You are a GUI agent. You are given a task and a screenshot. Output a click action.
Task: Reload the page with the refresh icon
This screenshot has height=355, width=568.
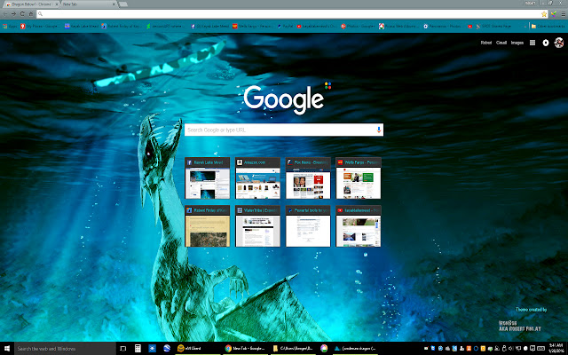click(x=22, y=14)
